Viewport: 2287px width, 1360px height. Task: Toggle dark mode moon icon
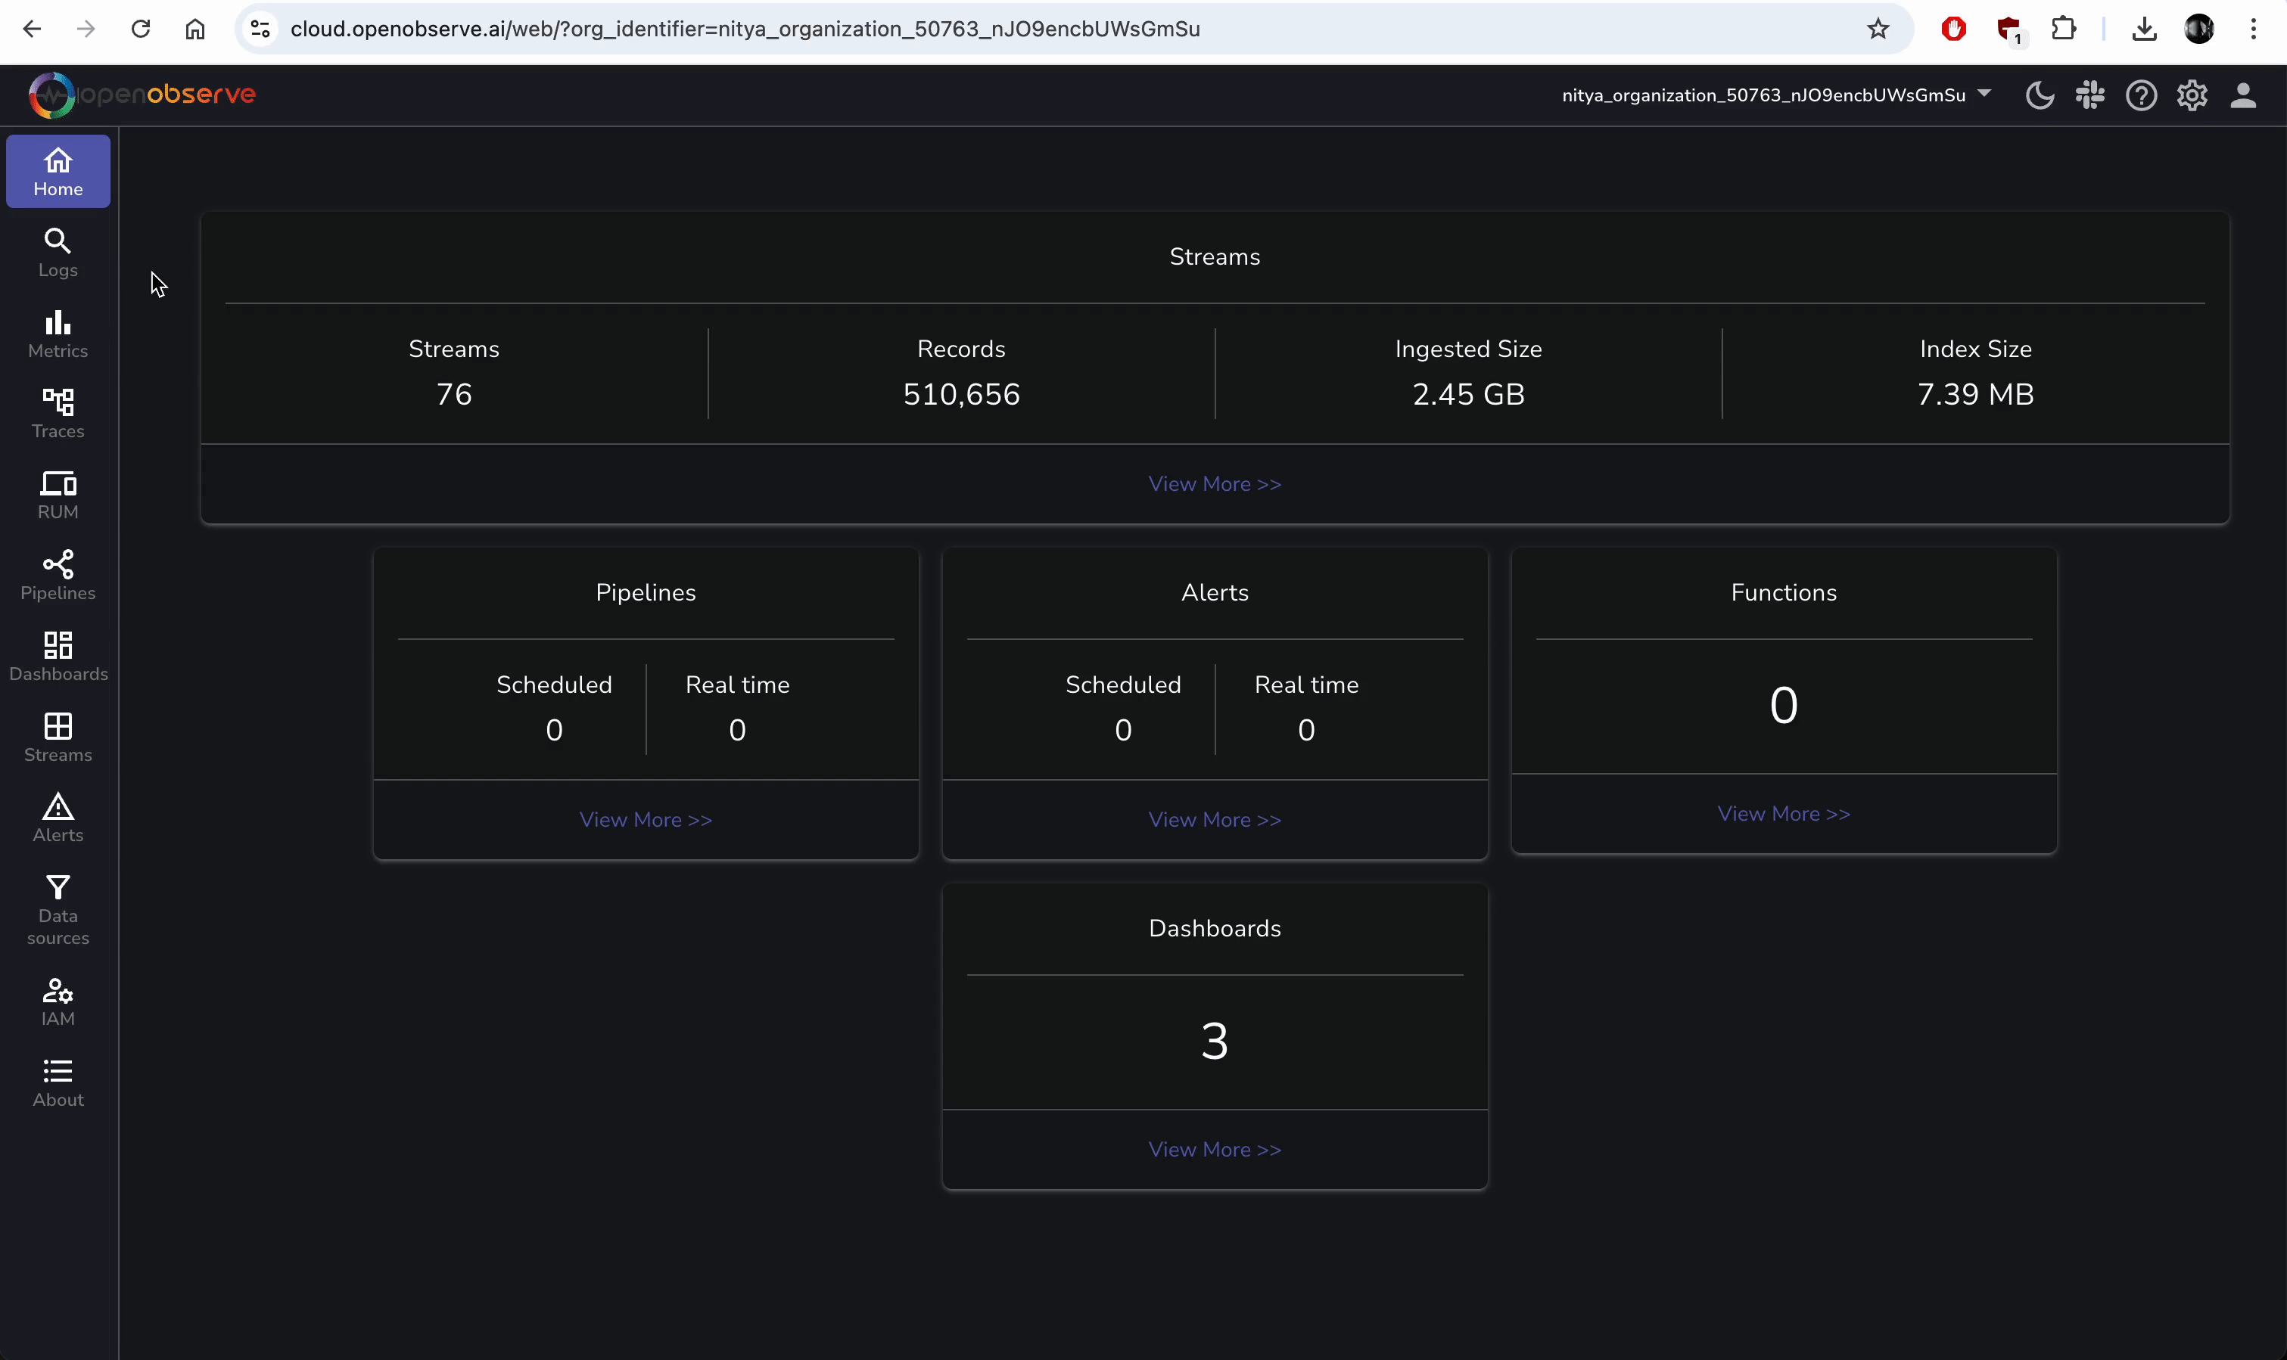2040,95
